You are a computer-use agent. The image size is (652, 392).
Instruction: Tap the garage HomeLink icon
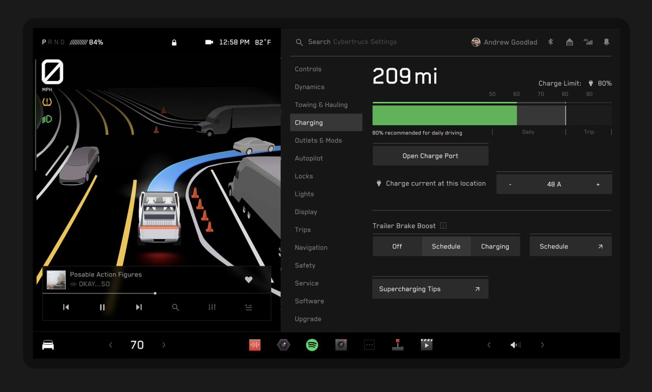click(x=569, y=42)
